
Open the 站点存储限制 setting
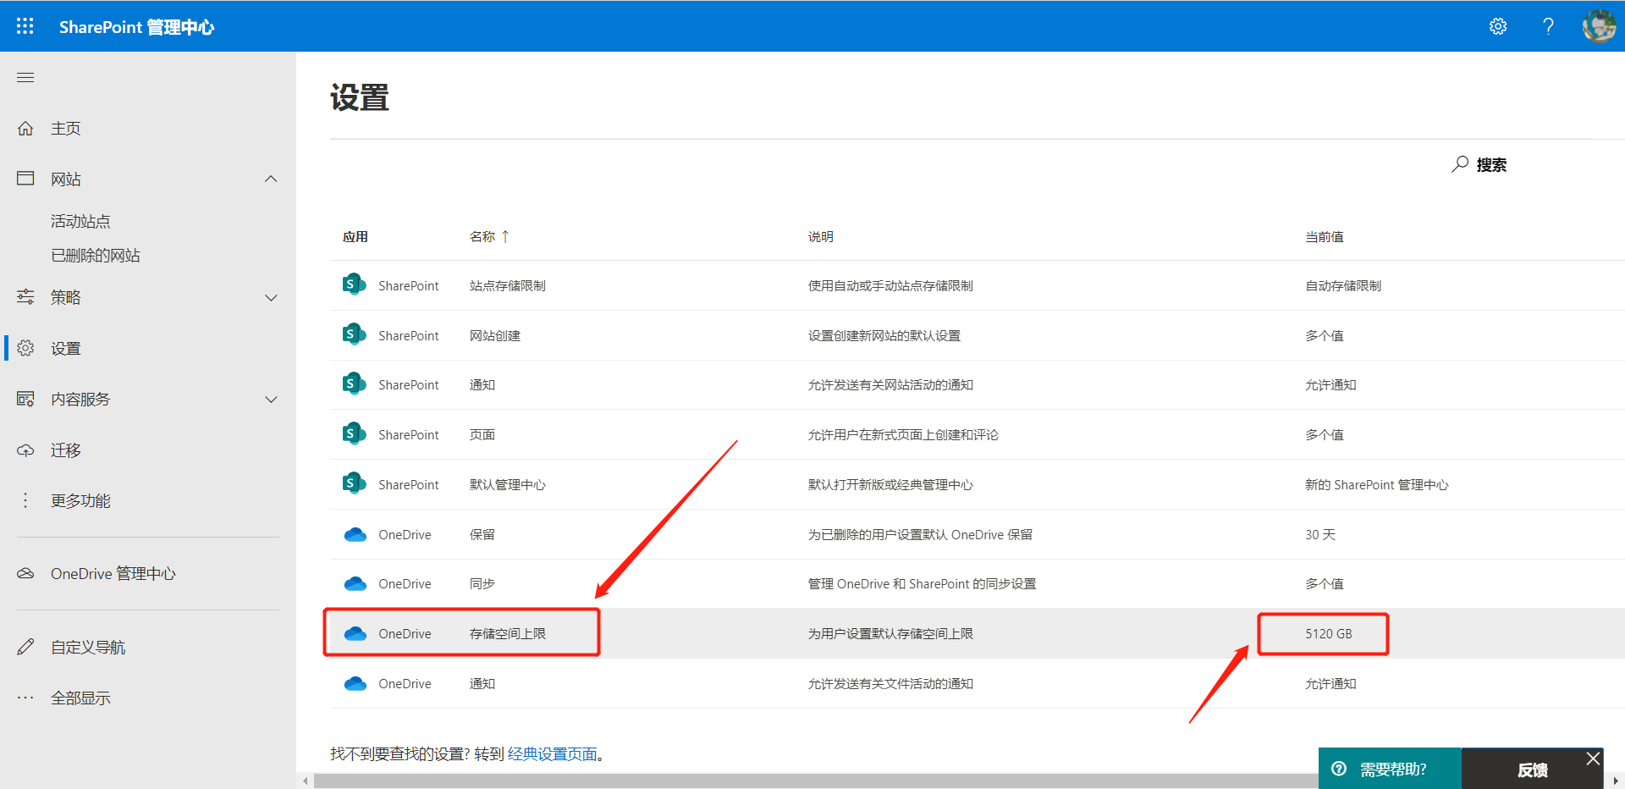pos(507,286)
